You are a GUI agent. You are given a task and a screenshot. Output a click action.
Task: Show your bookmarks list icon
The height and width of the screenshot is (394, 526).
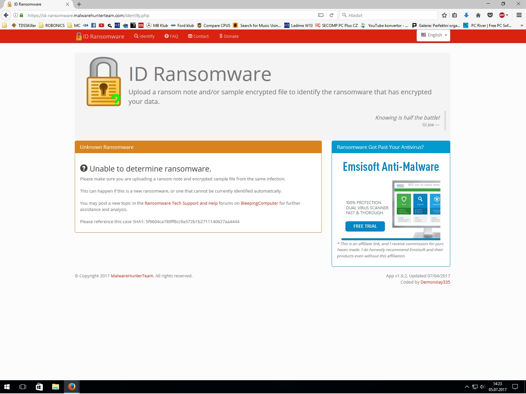pos(455,15)
